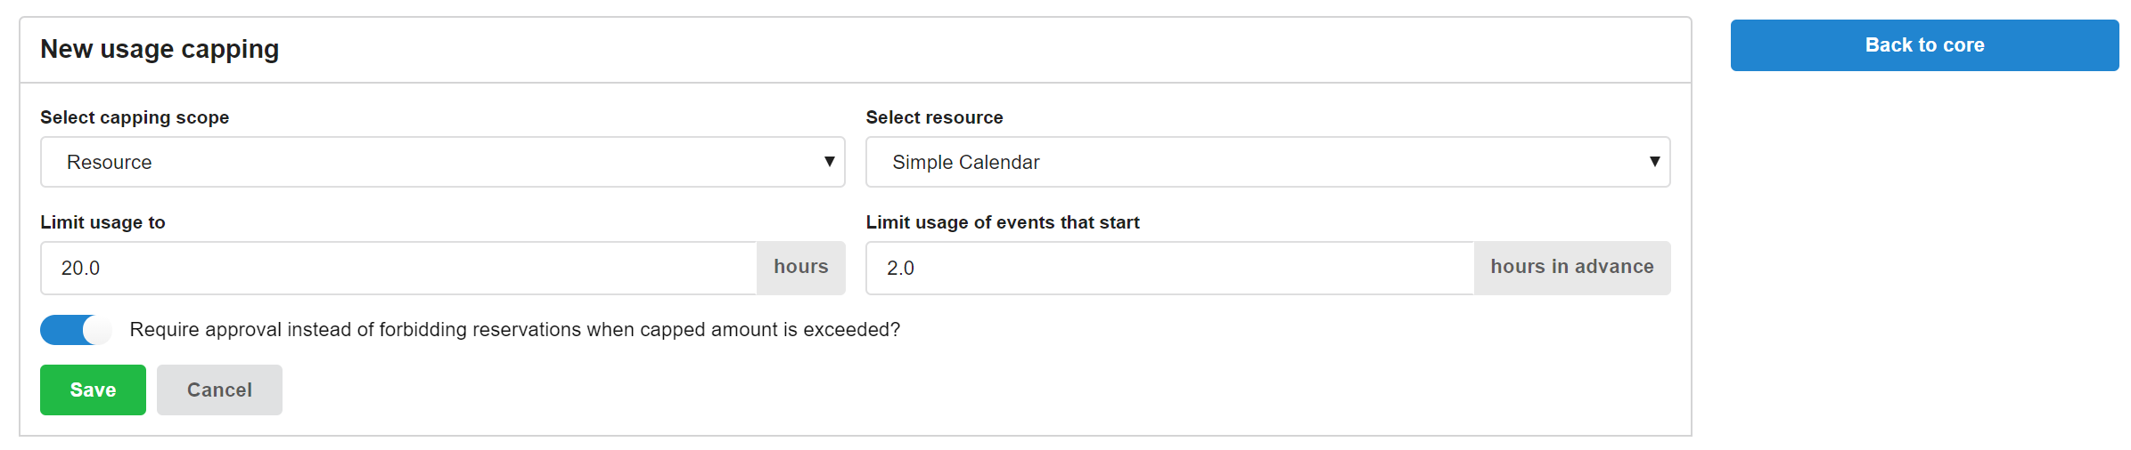
Task: Click the white knob of the approval switch
Action: point(97,330)
